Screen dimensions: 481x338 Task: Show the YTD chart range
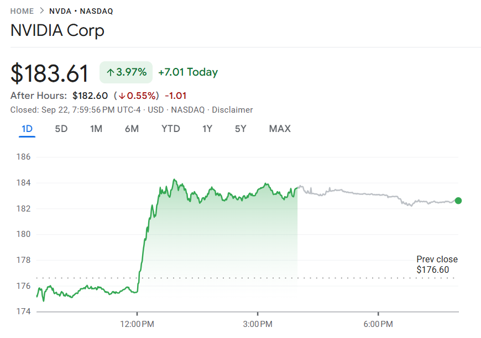click(x=171, y=129)
